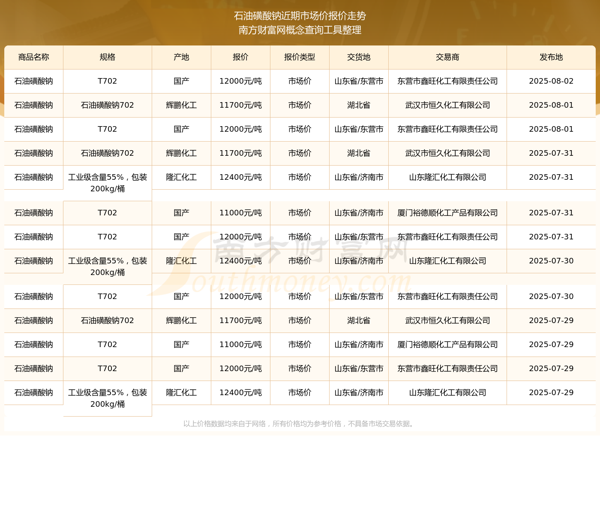Select 2025-08-01 date beside 武汉市恒久化工有限公司
This screenshot has height=517, width=600.
coord(551,105)
